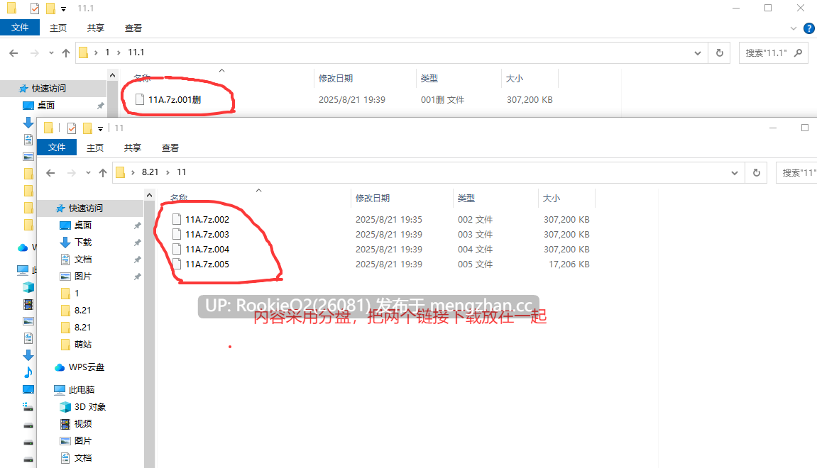The image size is (817, 468).
Task: Open the quick access toolbar dropdown in 11.1 title bar
Action: coord(64,9)
